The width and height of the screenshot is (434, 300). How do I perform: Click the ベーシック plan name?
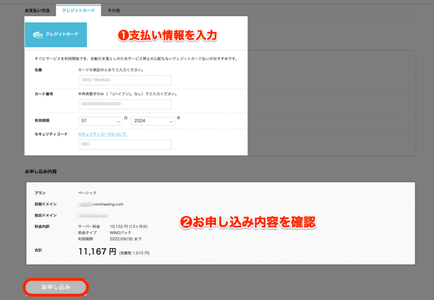click(x=87, y=193)
